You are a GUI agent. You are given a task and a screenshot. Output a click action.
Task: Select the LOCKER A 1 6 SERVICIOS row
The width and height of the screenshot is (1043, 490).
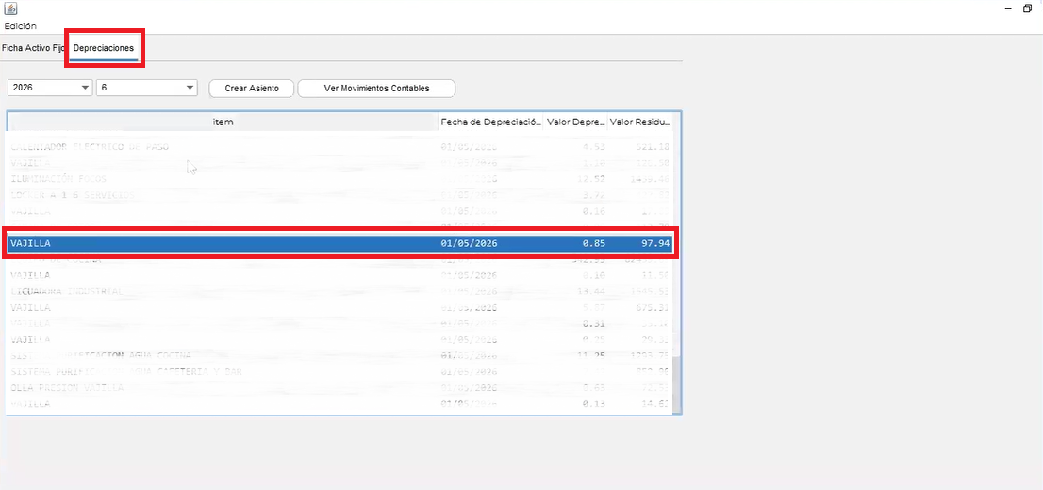pos(339,195)
